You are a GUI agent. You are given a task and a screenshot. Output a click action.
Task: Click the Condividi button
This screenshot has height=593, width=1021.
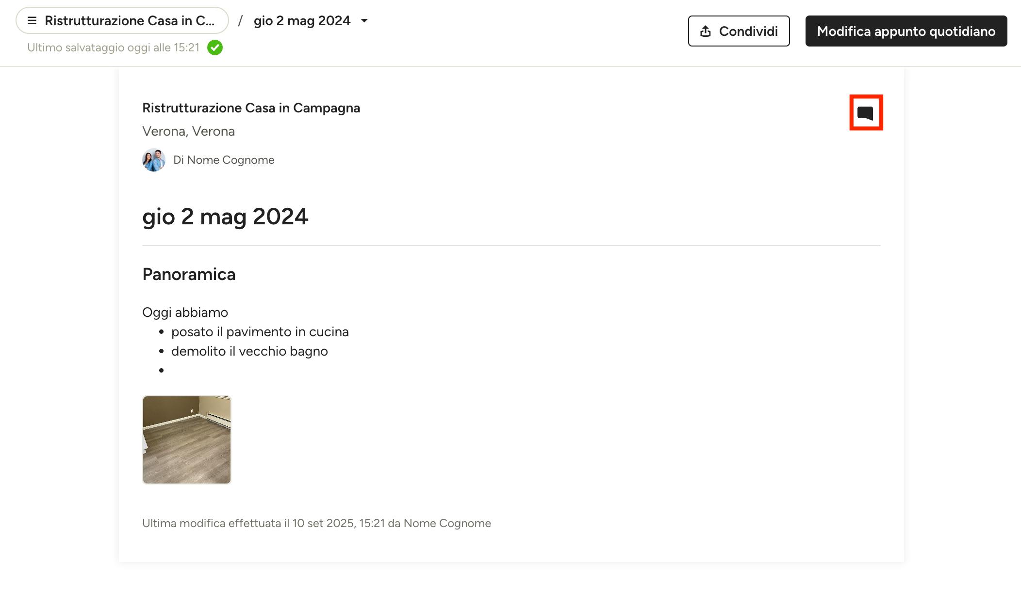[739, 31]
